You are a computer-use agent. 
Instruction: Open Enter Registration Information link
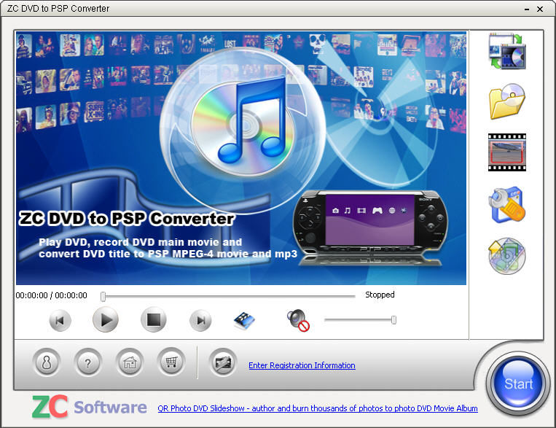coord(302,365)
